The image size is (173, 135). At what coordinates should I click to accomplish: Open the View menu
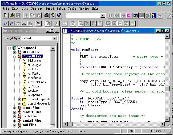tap(25, 9)
